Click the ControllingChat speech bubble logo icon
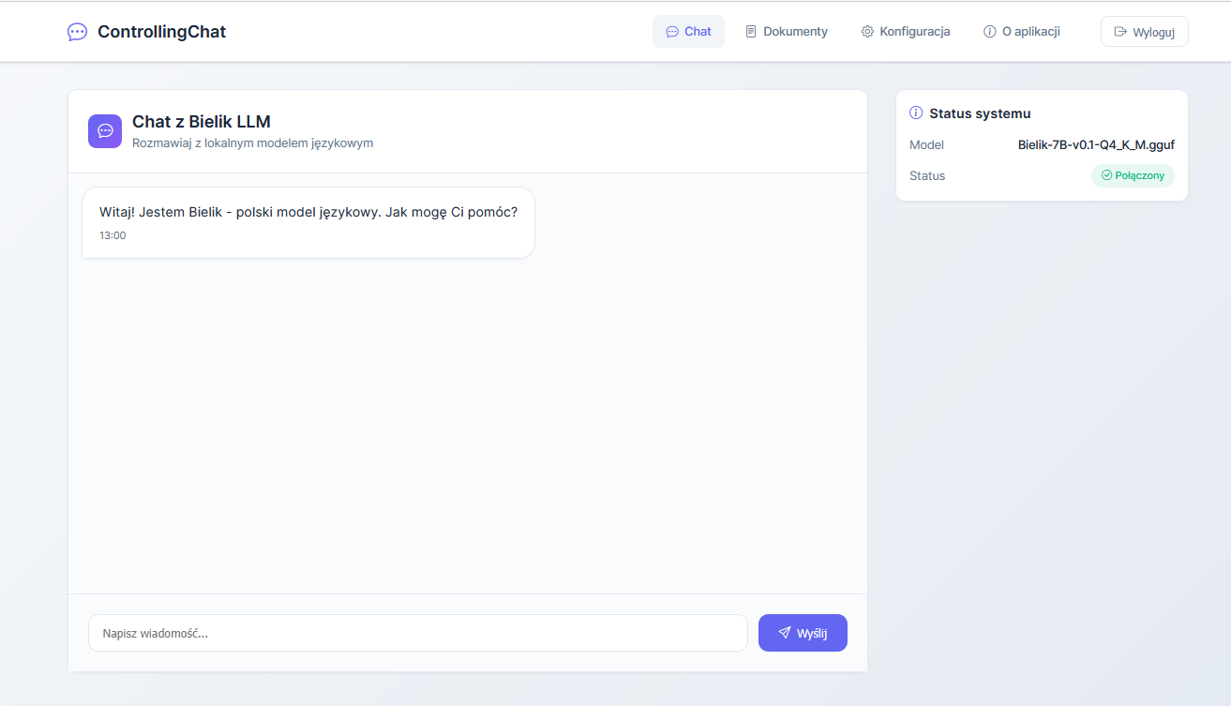 pos(77,32)
